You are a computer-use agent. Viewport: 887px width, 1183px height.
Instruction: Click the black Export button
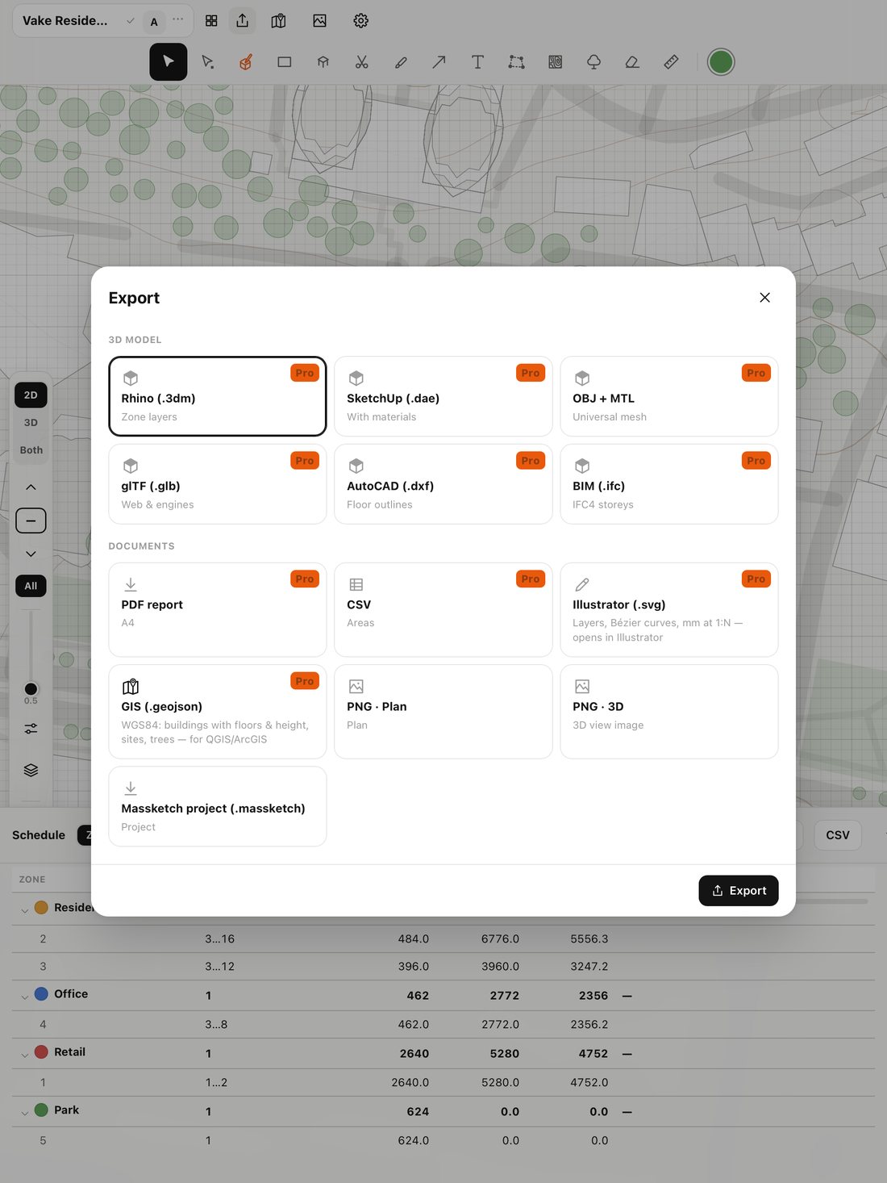click(x=739, y=891)
